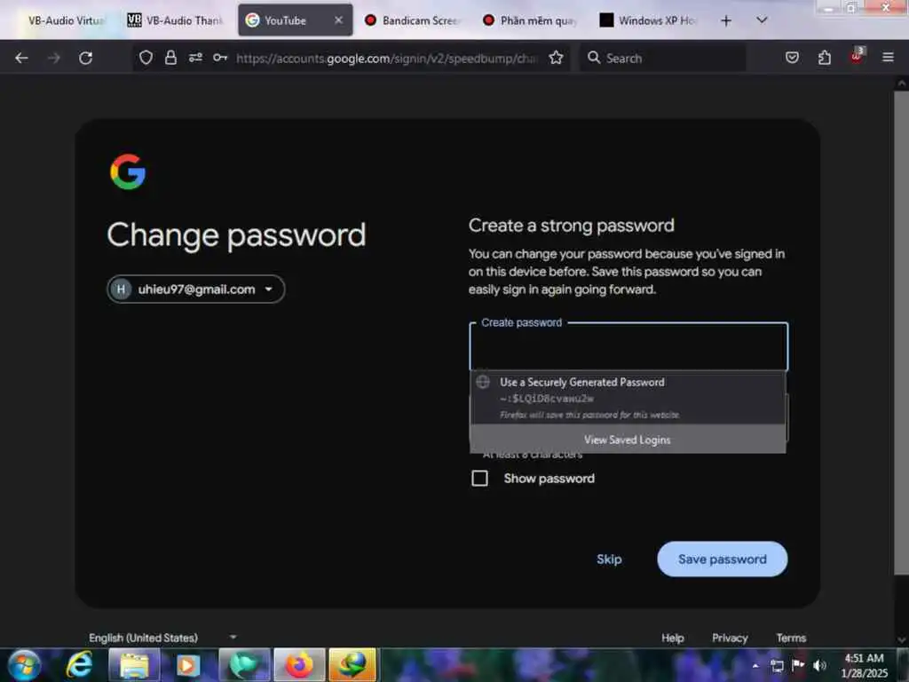The width and height of the screenshot is (909, 682).
Task: Open the Privacy link
Action: point(730,638)
